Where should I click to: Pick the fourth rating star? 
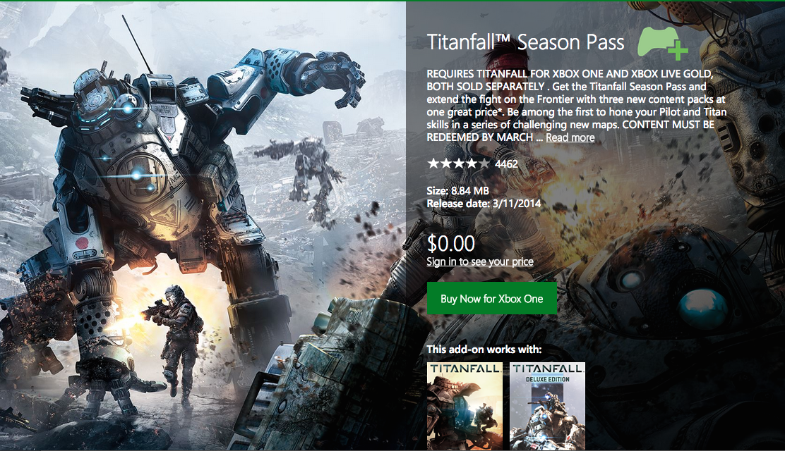(471, 163)
